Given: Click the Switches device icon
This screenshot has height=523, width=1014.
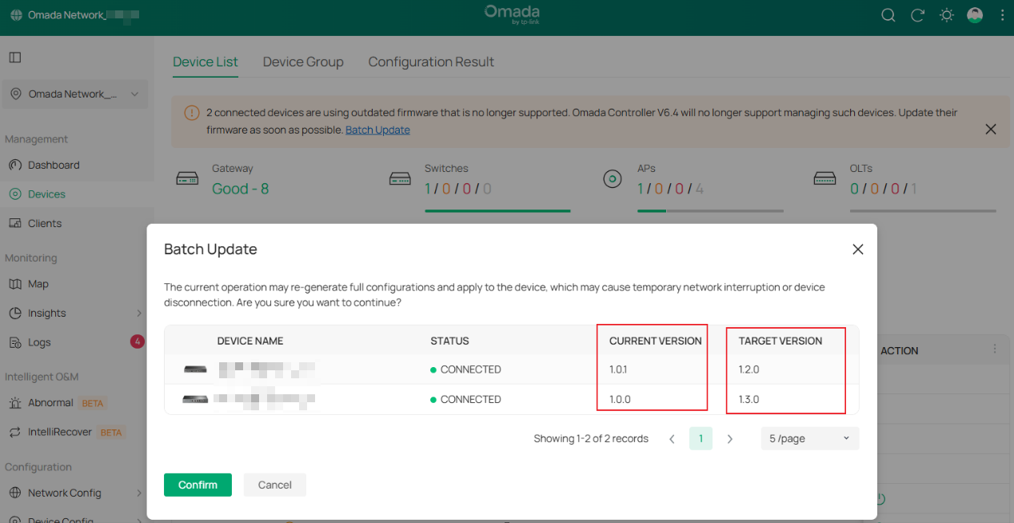Looking at the screenshot, I should click(400, 179).
